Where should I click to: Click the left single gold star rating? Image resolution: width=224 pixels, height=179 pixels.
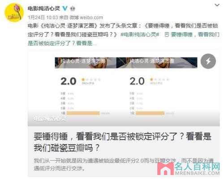[x=83, y=79]
